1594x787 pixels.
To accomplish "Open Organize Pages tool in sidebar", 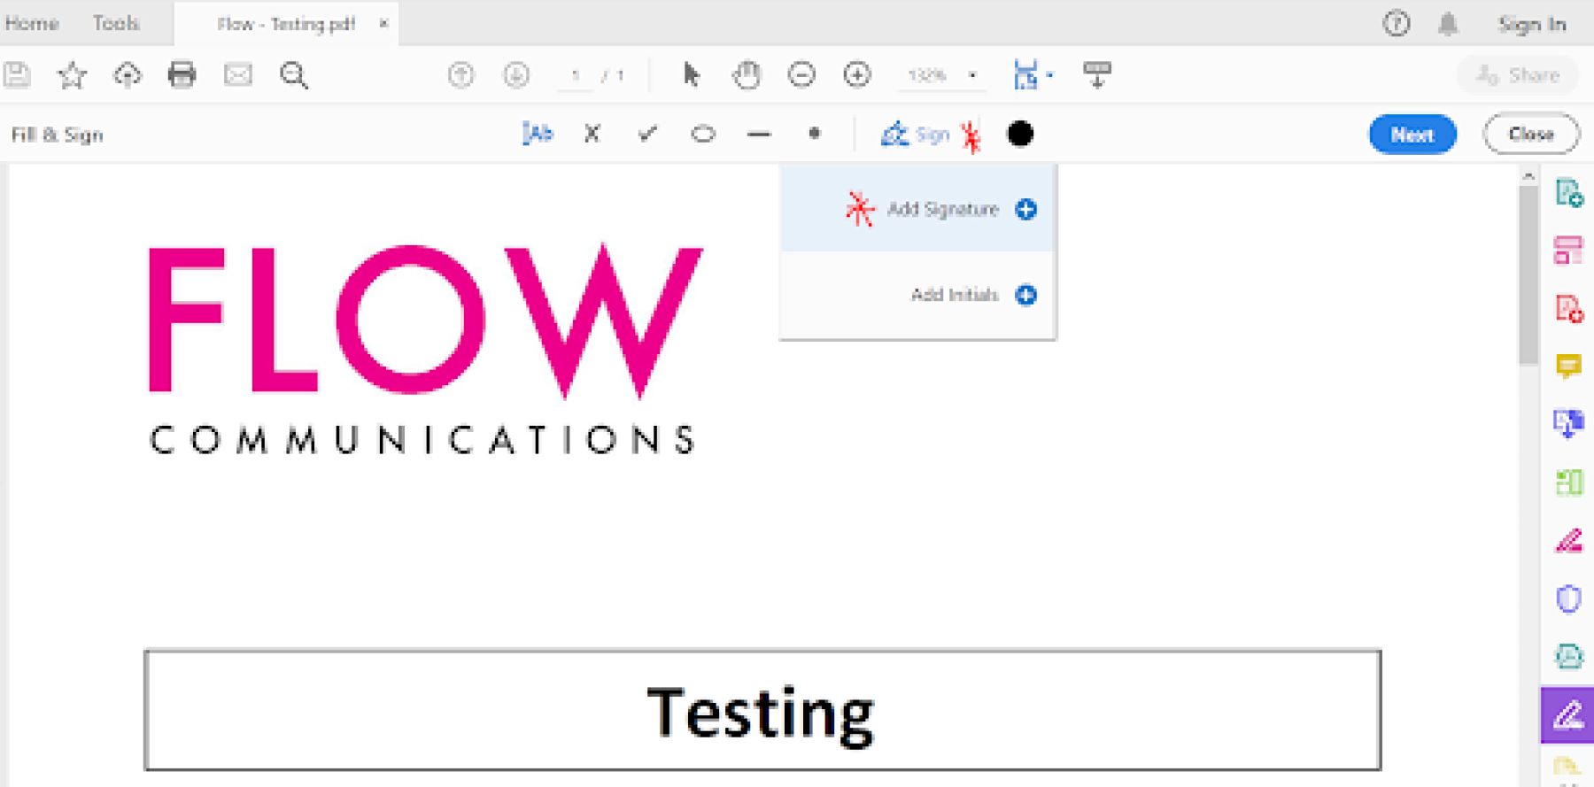I will tap(1568, 251).
